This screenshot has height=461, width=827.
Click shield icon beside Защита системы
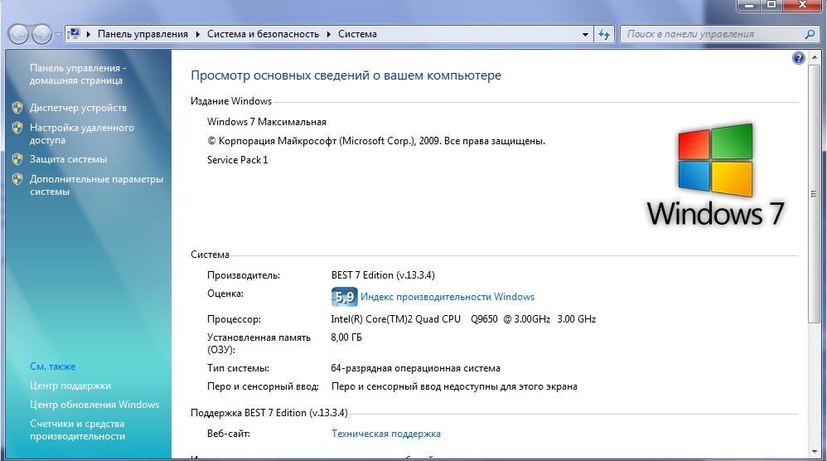pos(17,159)
